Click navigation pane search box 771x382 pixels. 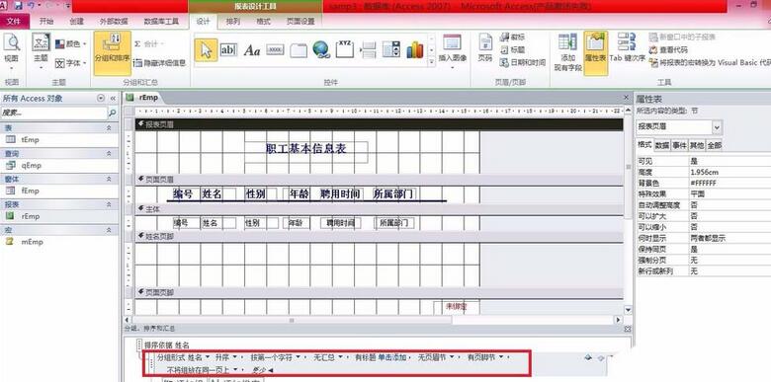pyautogui.click(x=54, y=113)
